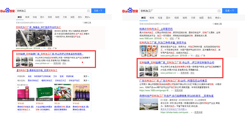Open 饮料贴牌 伊之伴饮料制作公司 result in right screenshot
Screen dimensions: 245x130
click(x=177, y=62)
